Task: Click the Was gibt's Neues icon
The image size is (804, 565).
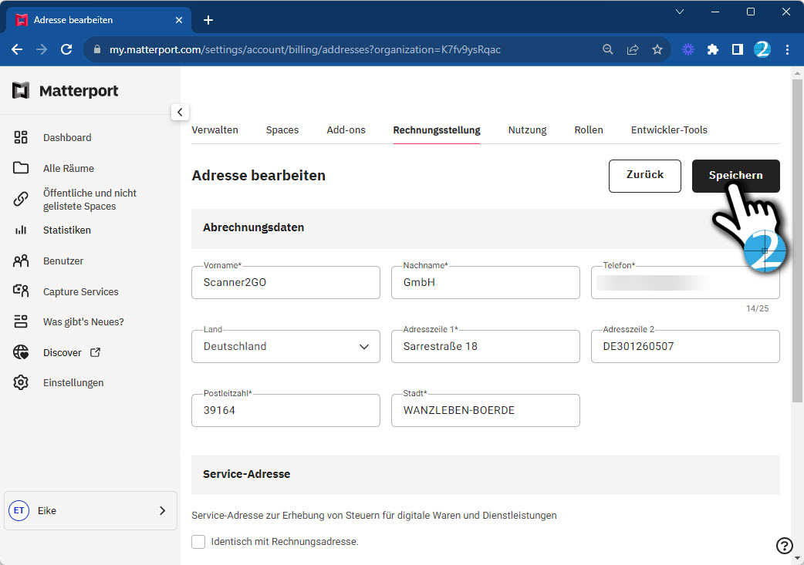Action: click(21, 321)
